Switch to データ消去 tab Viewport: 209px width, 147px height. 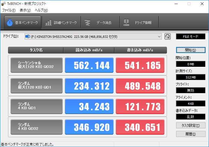(100, 22)
